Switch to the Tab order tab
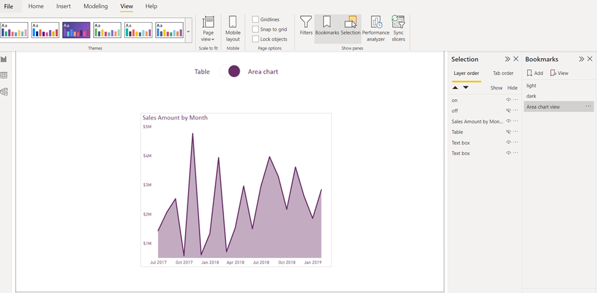This screenshot has height=293, width=597. pyautogui.click(x=503, y=74)
